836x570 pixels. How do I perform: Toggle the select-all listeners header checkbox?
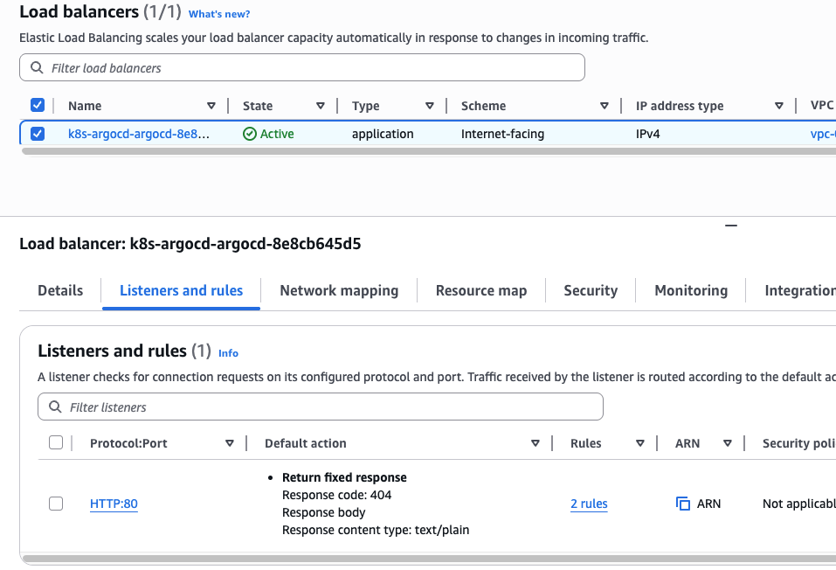(56, 443)
